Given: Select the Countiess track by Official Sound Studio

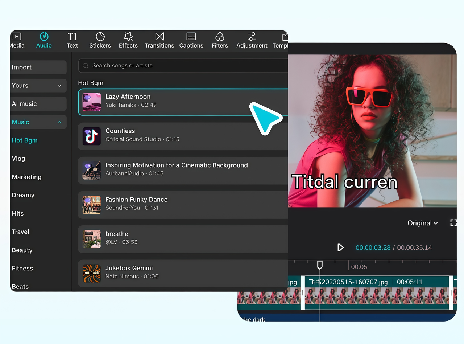Looking at the screenshot, I should tap(183, 136).
